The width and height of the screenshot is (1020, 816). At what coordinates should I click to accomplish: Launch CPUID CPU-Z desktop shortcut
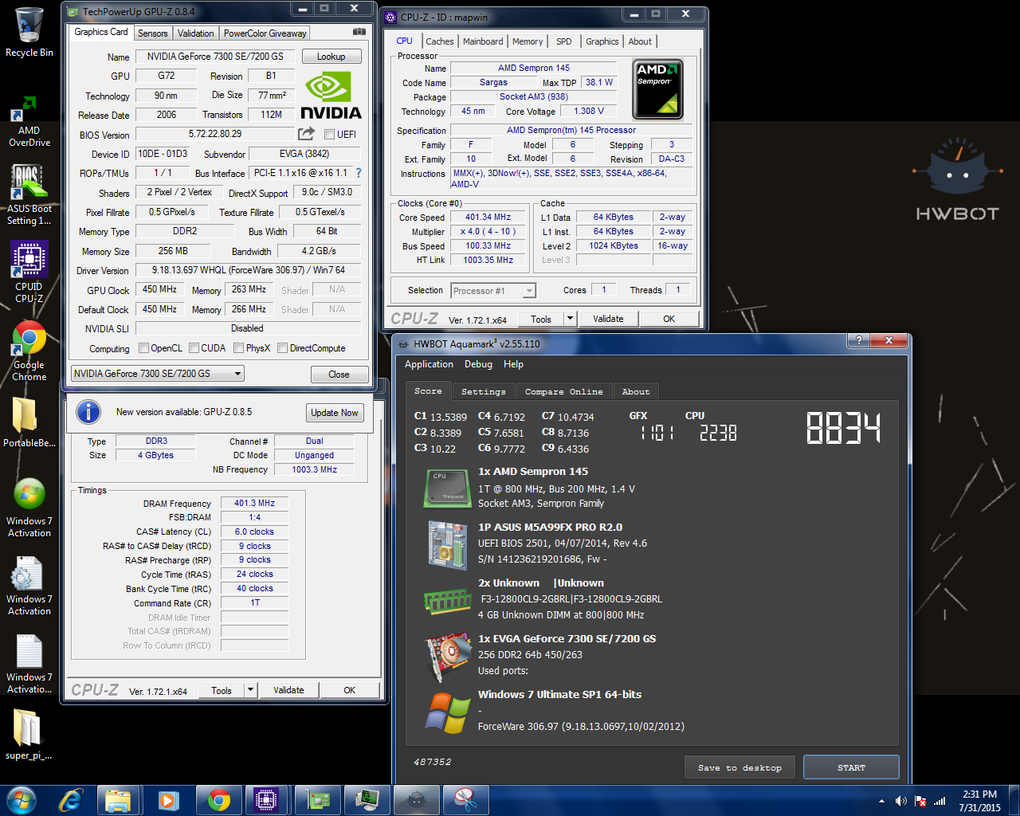point(29,272)
